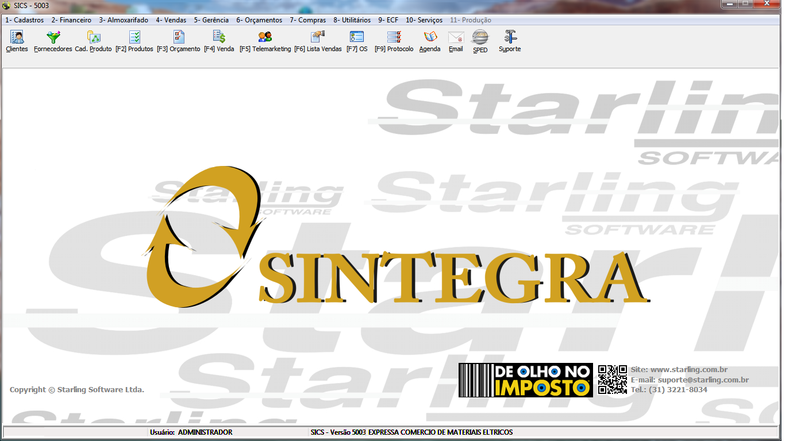Open the [F6] Lista Vendas icon
This screenshot has width=785, height=441.
click(318, 37)
